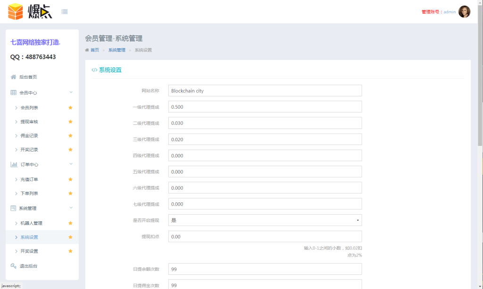Toggle the star next to 会员列表

click(70, 107)
